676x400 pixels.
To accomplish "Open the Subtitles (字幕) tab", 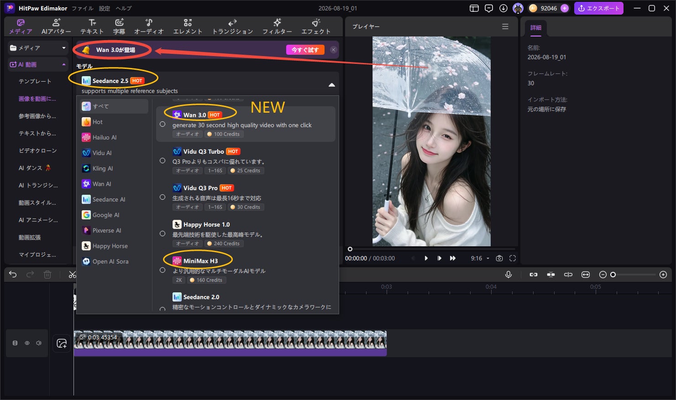I will (x=119, y=26).
